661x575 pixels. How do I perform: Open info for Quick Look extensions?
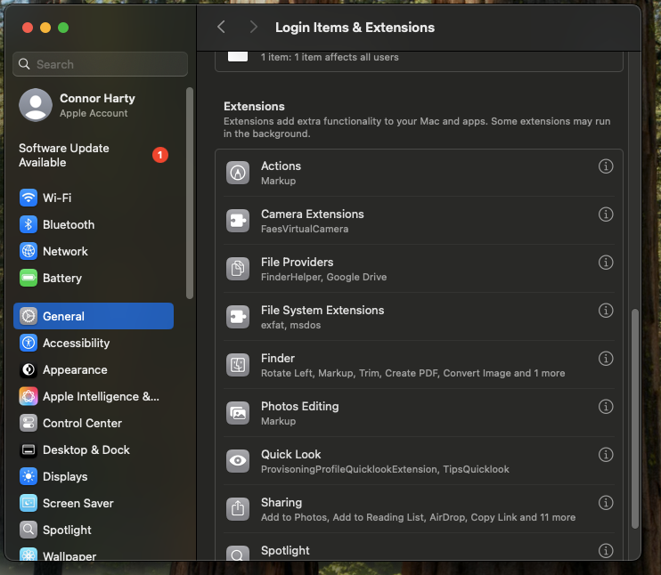click(x=606, y=455)
